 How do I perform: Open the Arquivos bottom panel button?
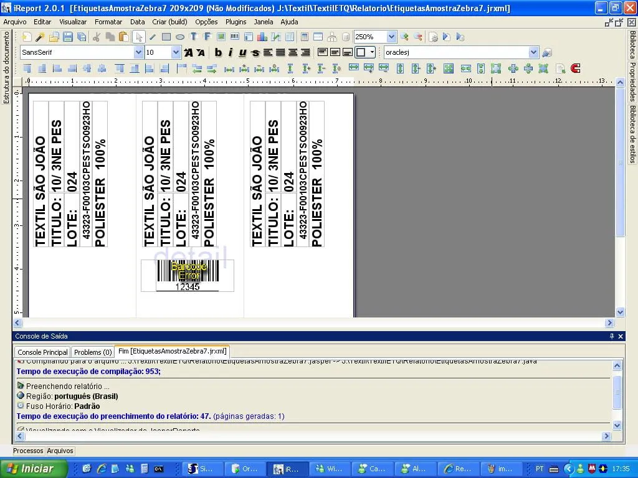click(x=60, y=451)
